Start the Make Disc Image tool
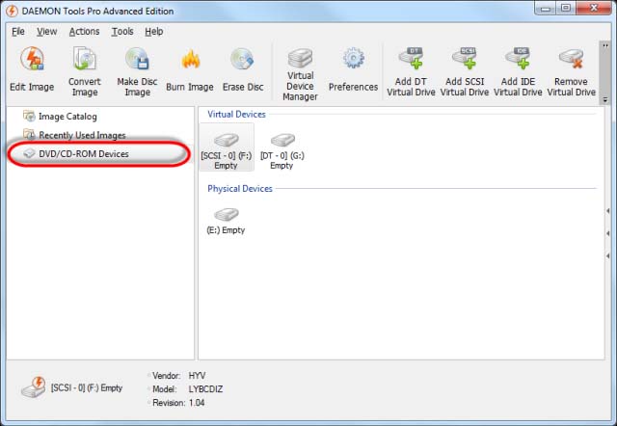Screen dimensions: 617x426 (137, 71)
